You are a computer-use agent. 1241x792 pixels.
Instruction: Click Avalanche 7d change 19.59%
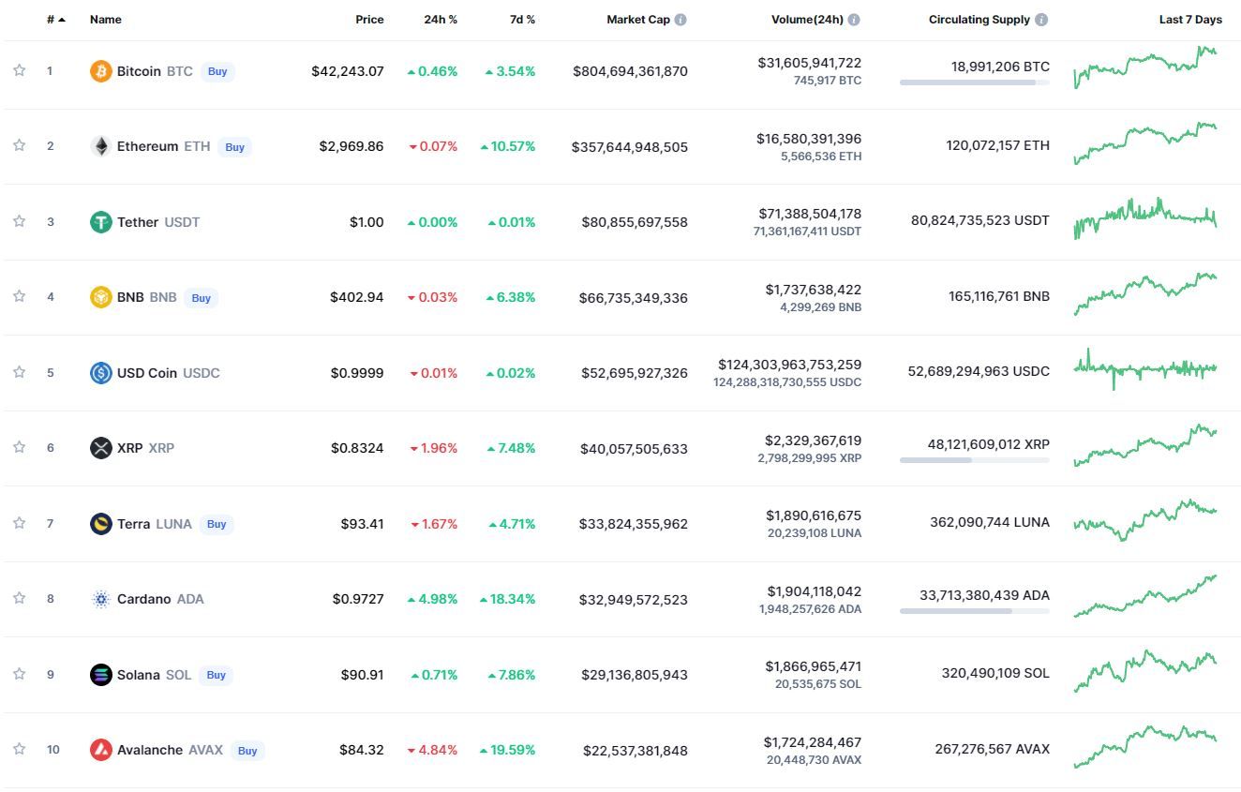coord(507,750)
